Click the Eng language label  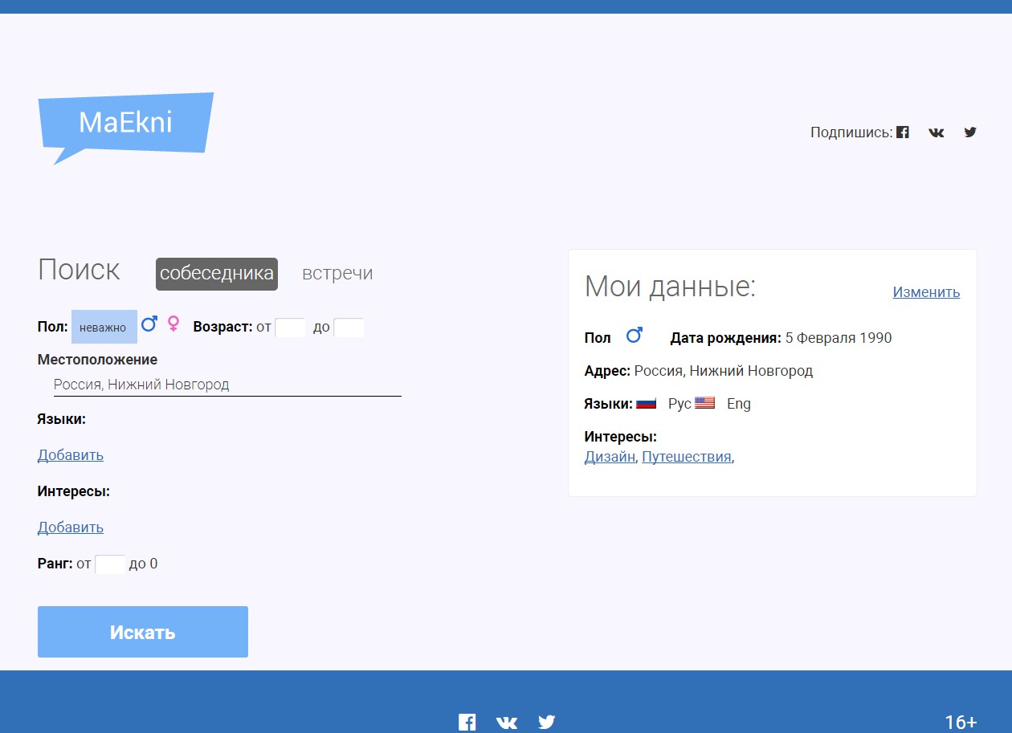tap(739, 404)
